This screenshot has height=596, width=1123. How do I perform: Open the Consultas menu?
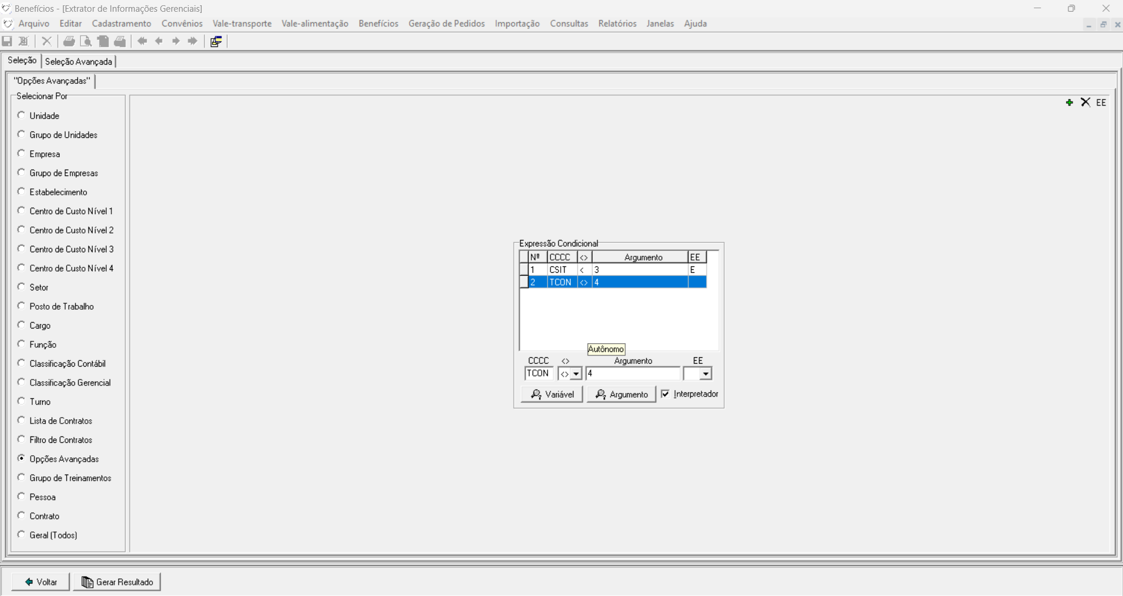click(x=569, y=23)
